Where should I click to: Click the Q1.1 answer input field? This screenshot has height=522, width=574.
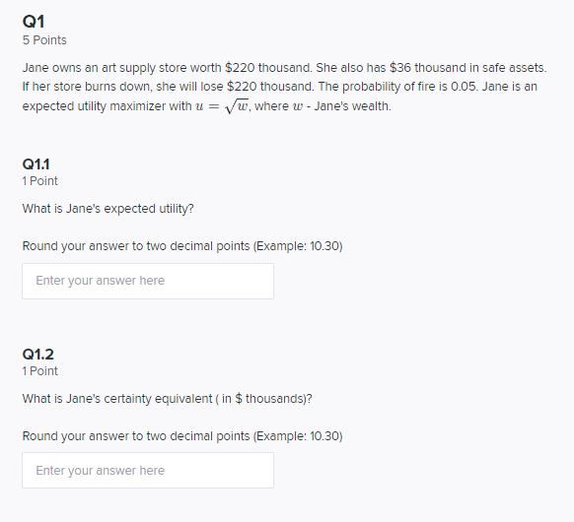coord(148,281)
